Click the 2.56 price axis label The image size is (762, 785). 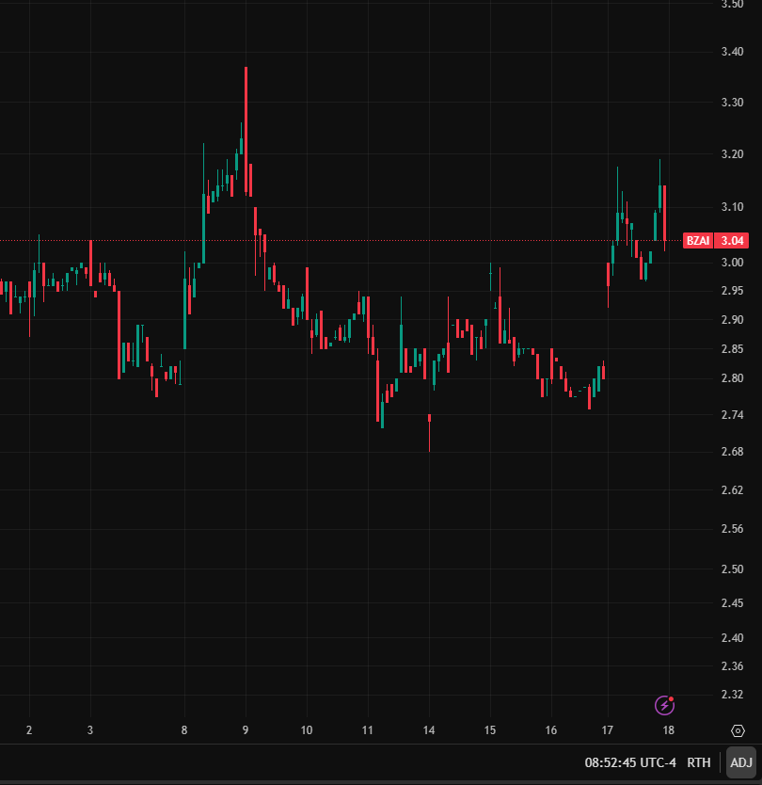pos(732,529)
